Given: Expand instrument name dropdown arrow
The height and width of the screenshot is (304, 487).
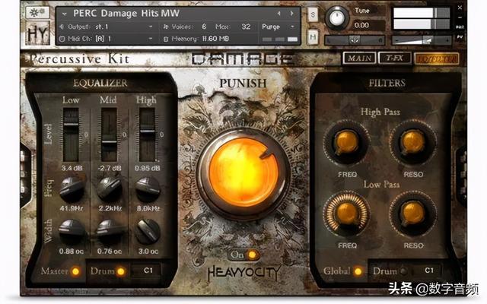Looking at the screenshot, I should pyautogui.click(x=64, y=14).
